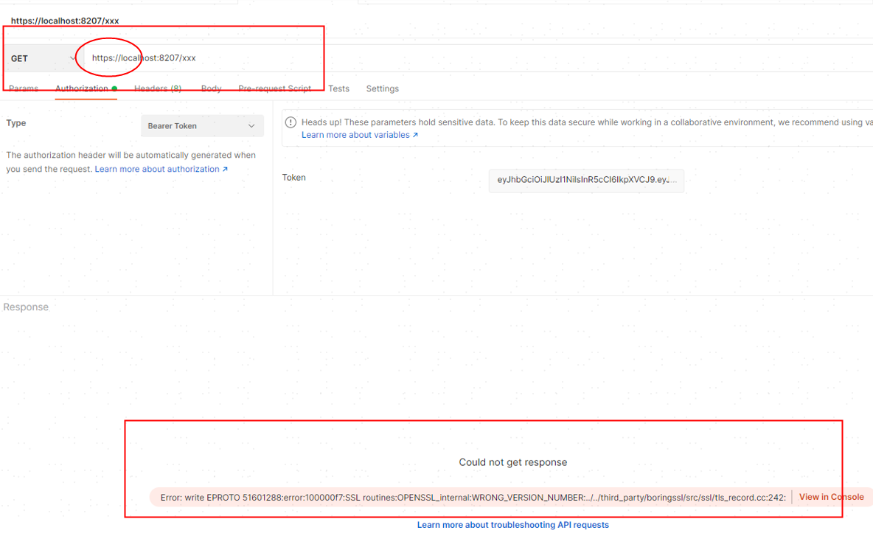Click the external-link arrow beside Learn more about authorization
This screenshot has height=533, width=873.
click(x=226, y=169)
